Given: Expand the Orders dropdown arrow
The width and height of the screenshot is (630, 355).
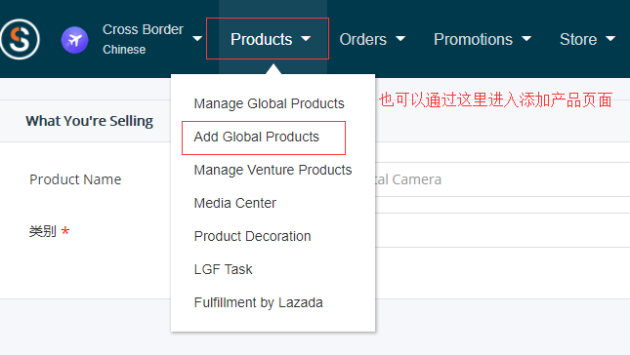Looking at the screenshot, I should [400, 39].
